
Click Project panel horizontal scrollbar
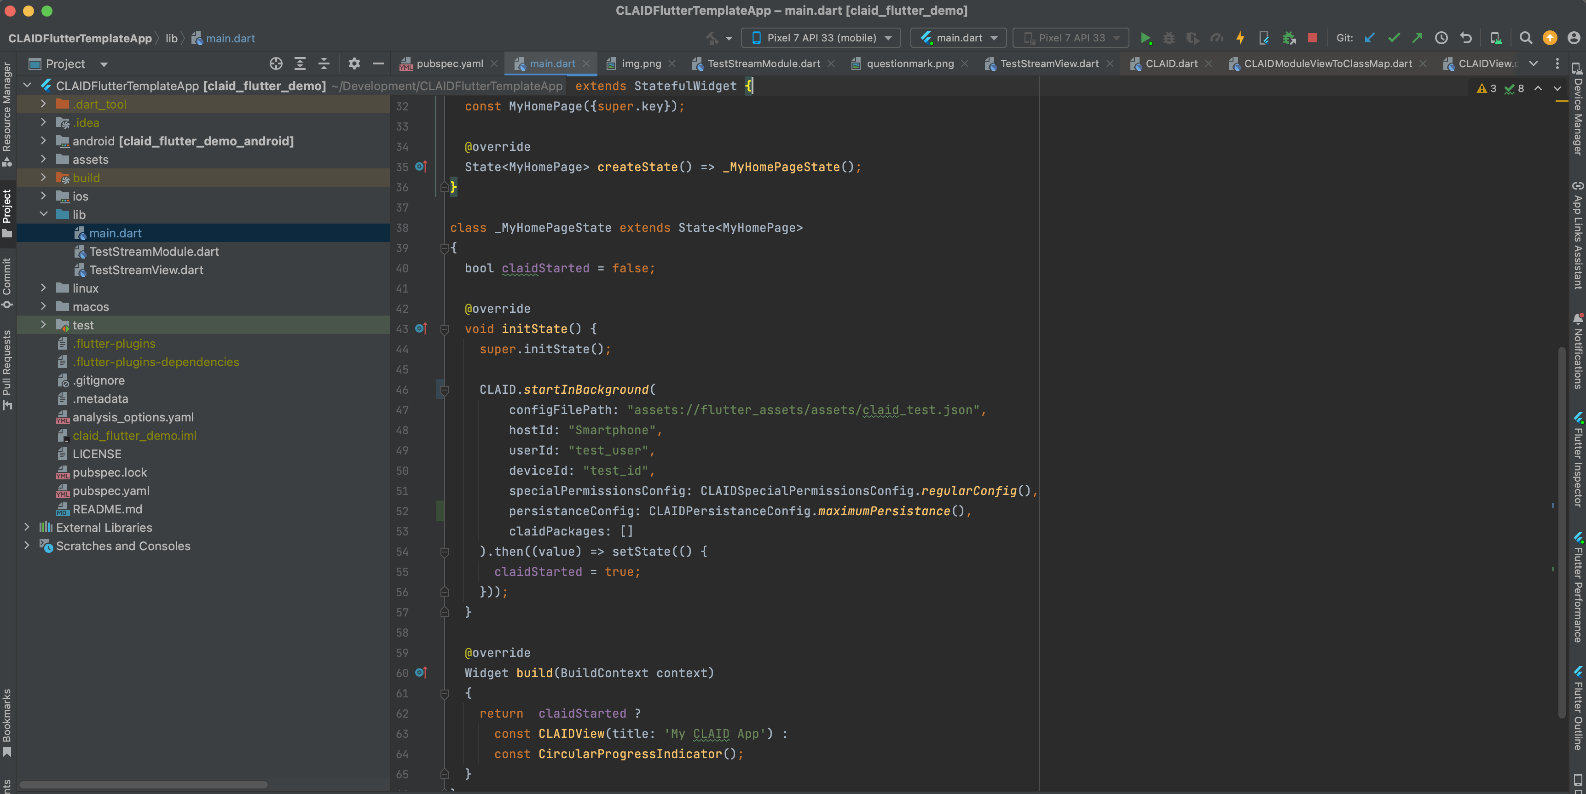144,785
